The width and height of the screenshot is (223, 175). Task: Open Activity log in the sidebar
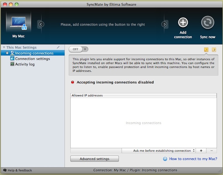25,64
